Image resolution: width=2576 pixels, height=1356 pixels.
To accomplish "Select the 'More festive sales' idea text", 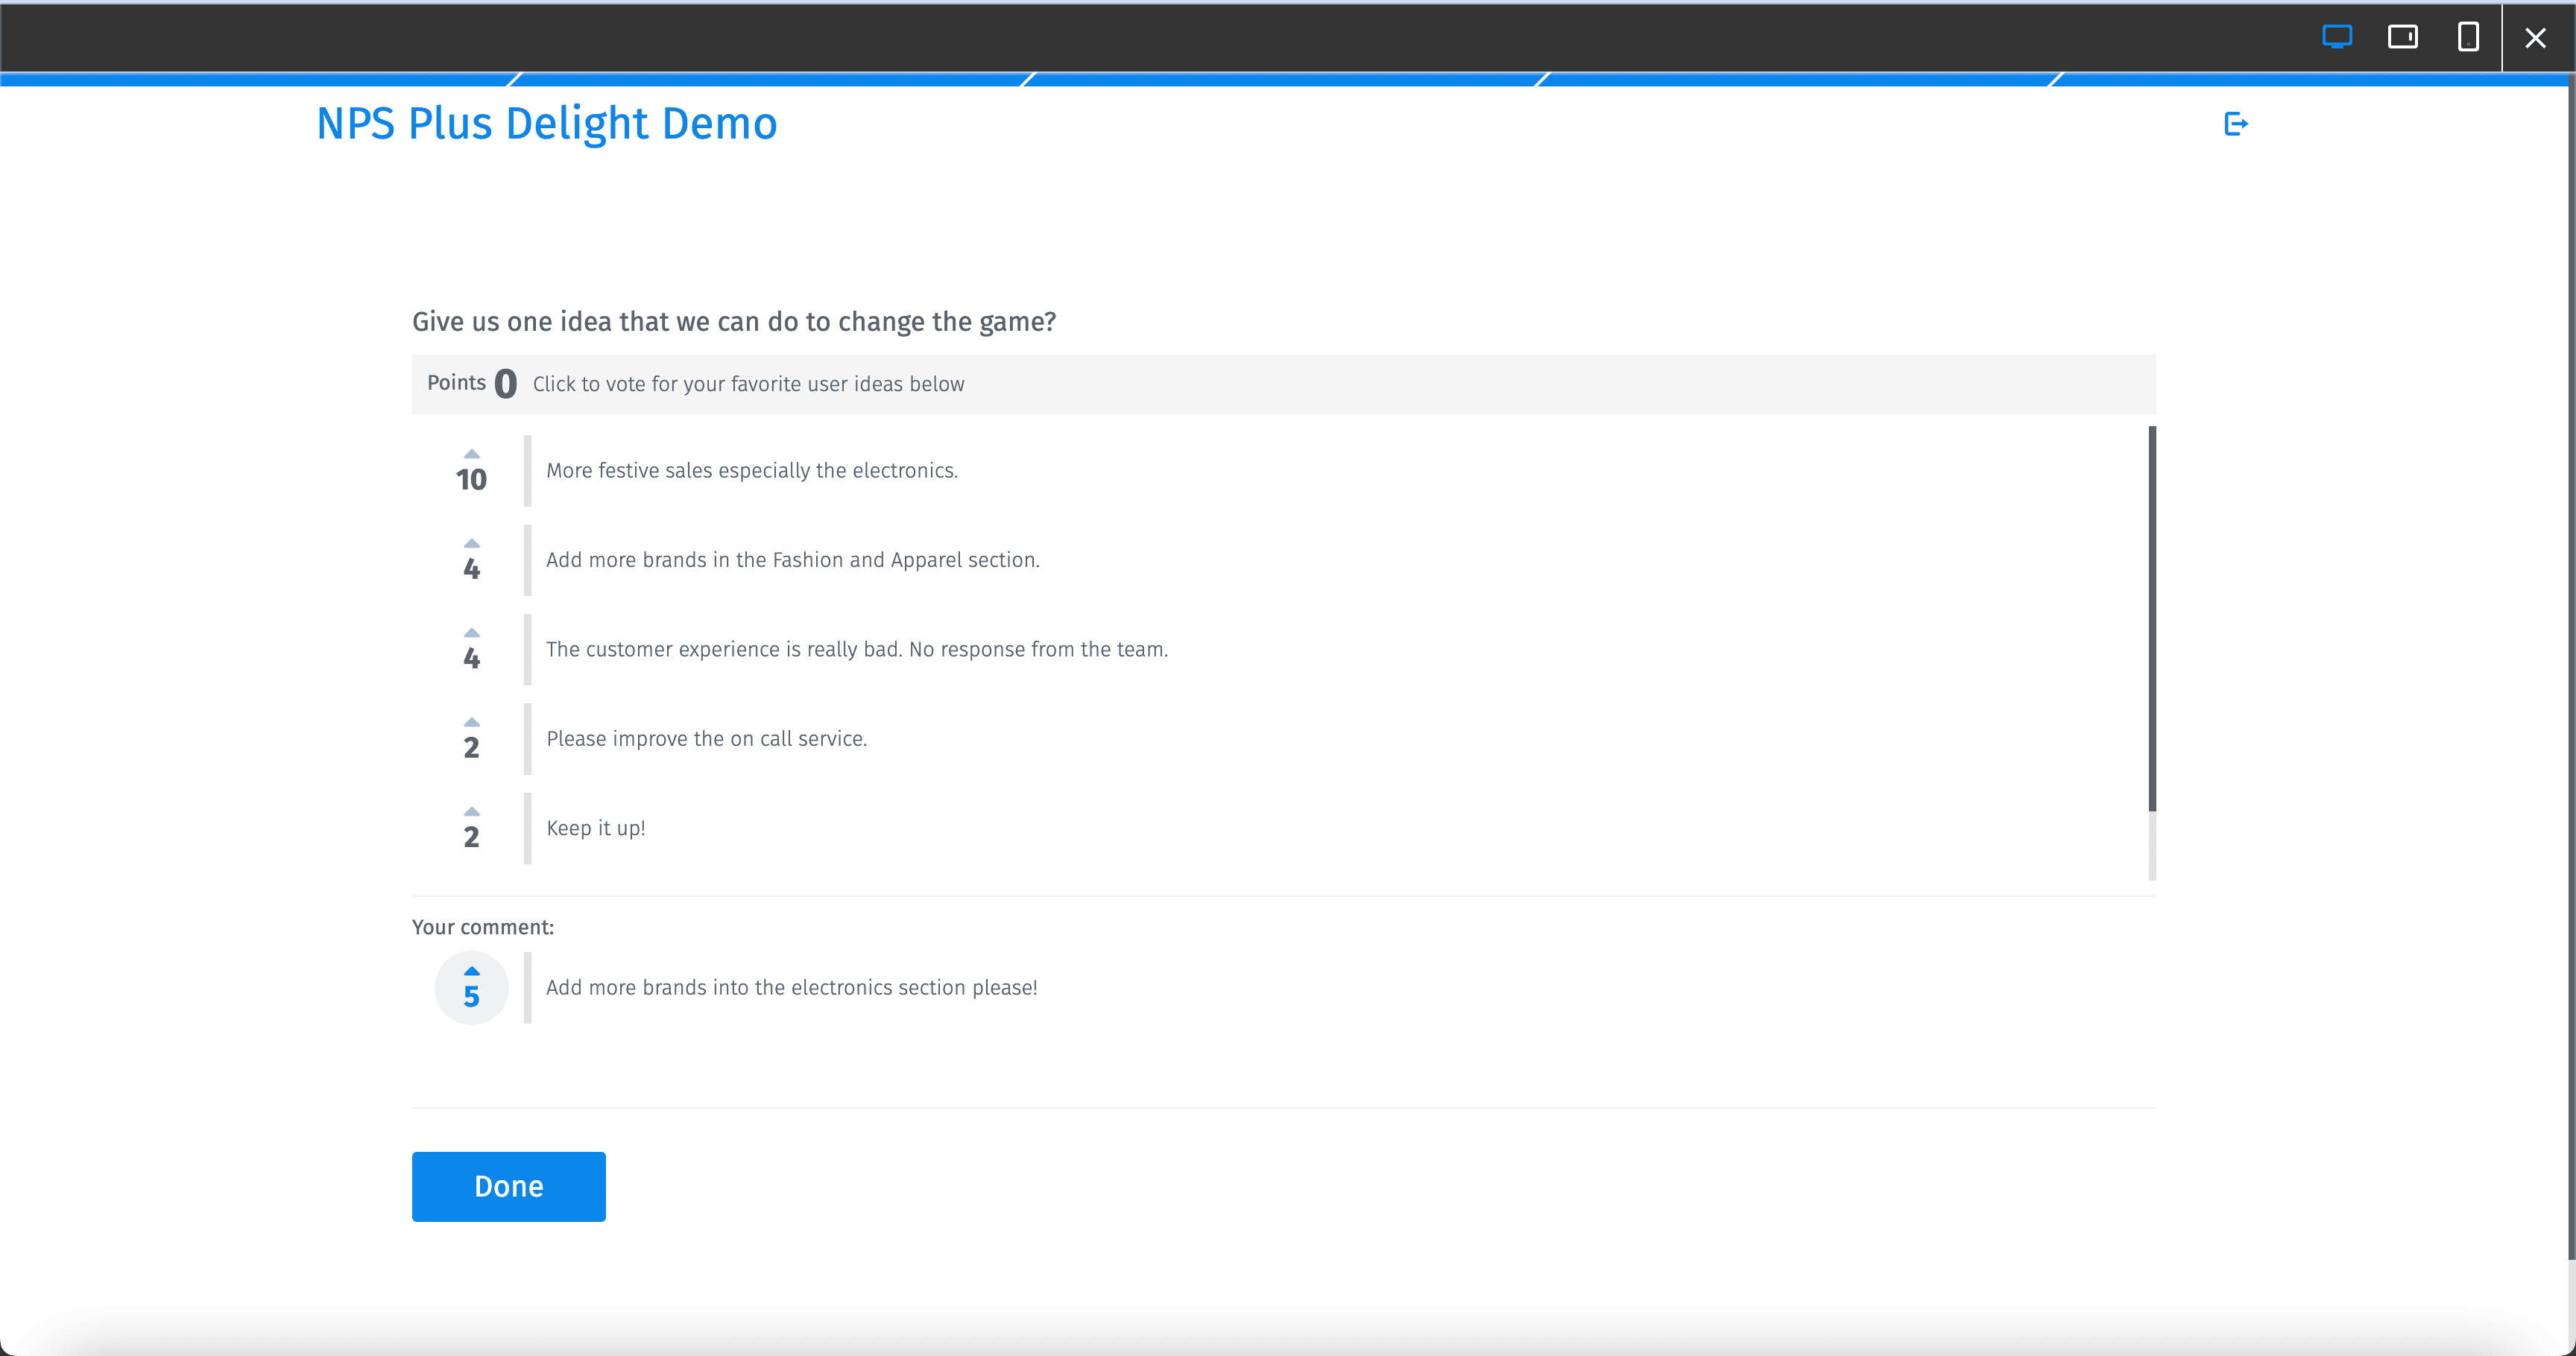I will [x=751, y=471].
